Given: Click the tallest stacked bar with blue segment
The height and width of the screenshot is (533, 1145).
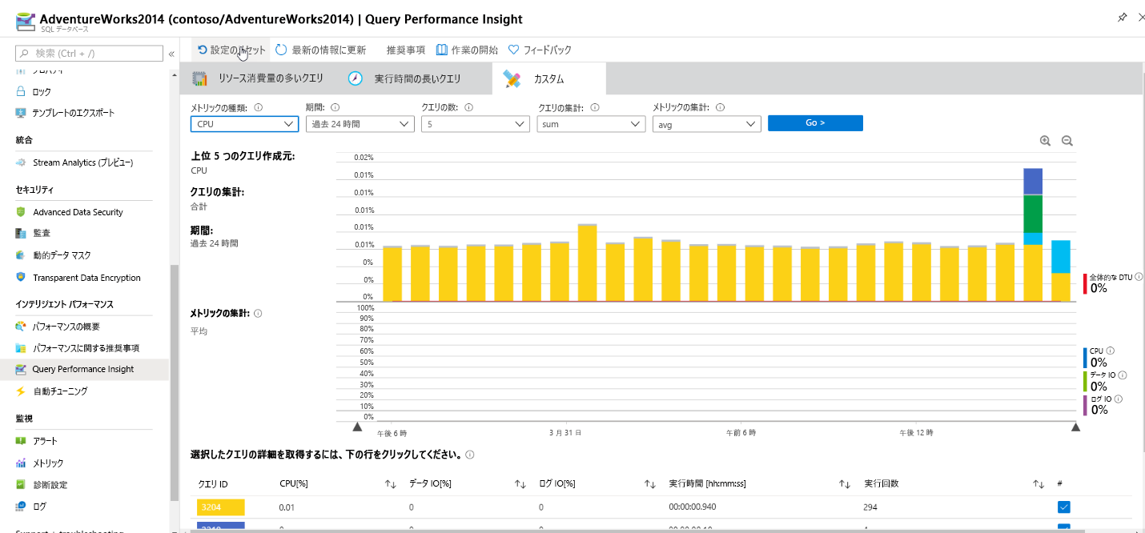Looking at the screenshot, I should click(x=1033, y=234).
